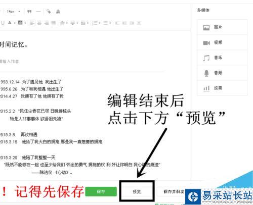
Task: Align text to the left
Action: [x=32, y=23]
